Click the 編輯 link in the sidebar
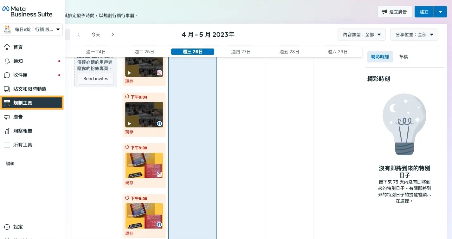Screen dimensions: 452x239 (10, 164)
